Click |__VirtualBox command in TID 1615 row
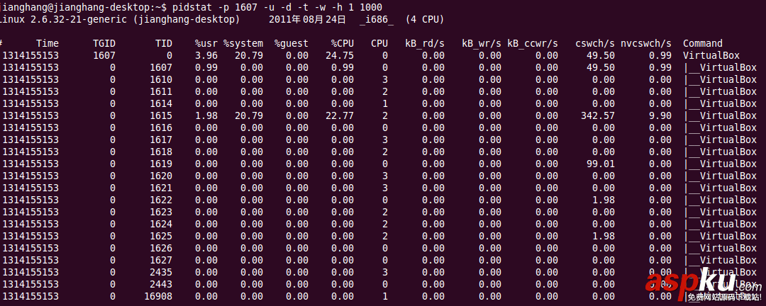This screenshot has width=766, height=306. (x=721, y=115)
